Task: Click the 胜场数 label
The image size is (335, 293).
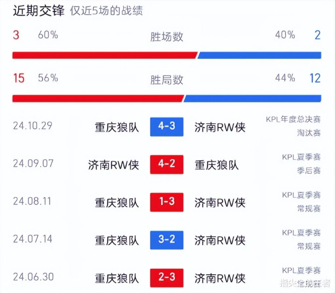Action: pos(167,37)
